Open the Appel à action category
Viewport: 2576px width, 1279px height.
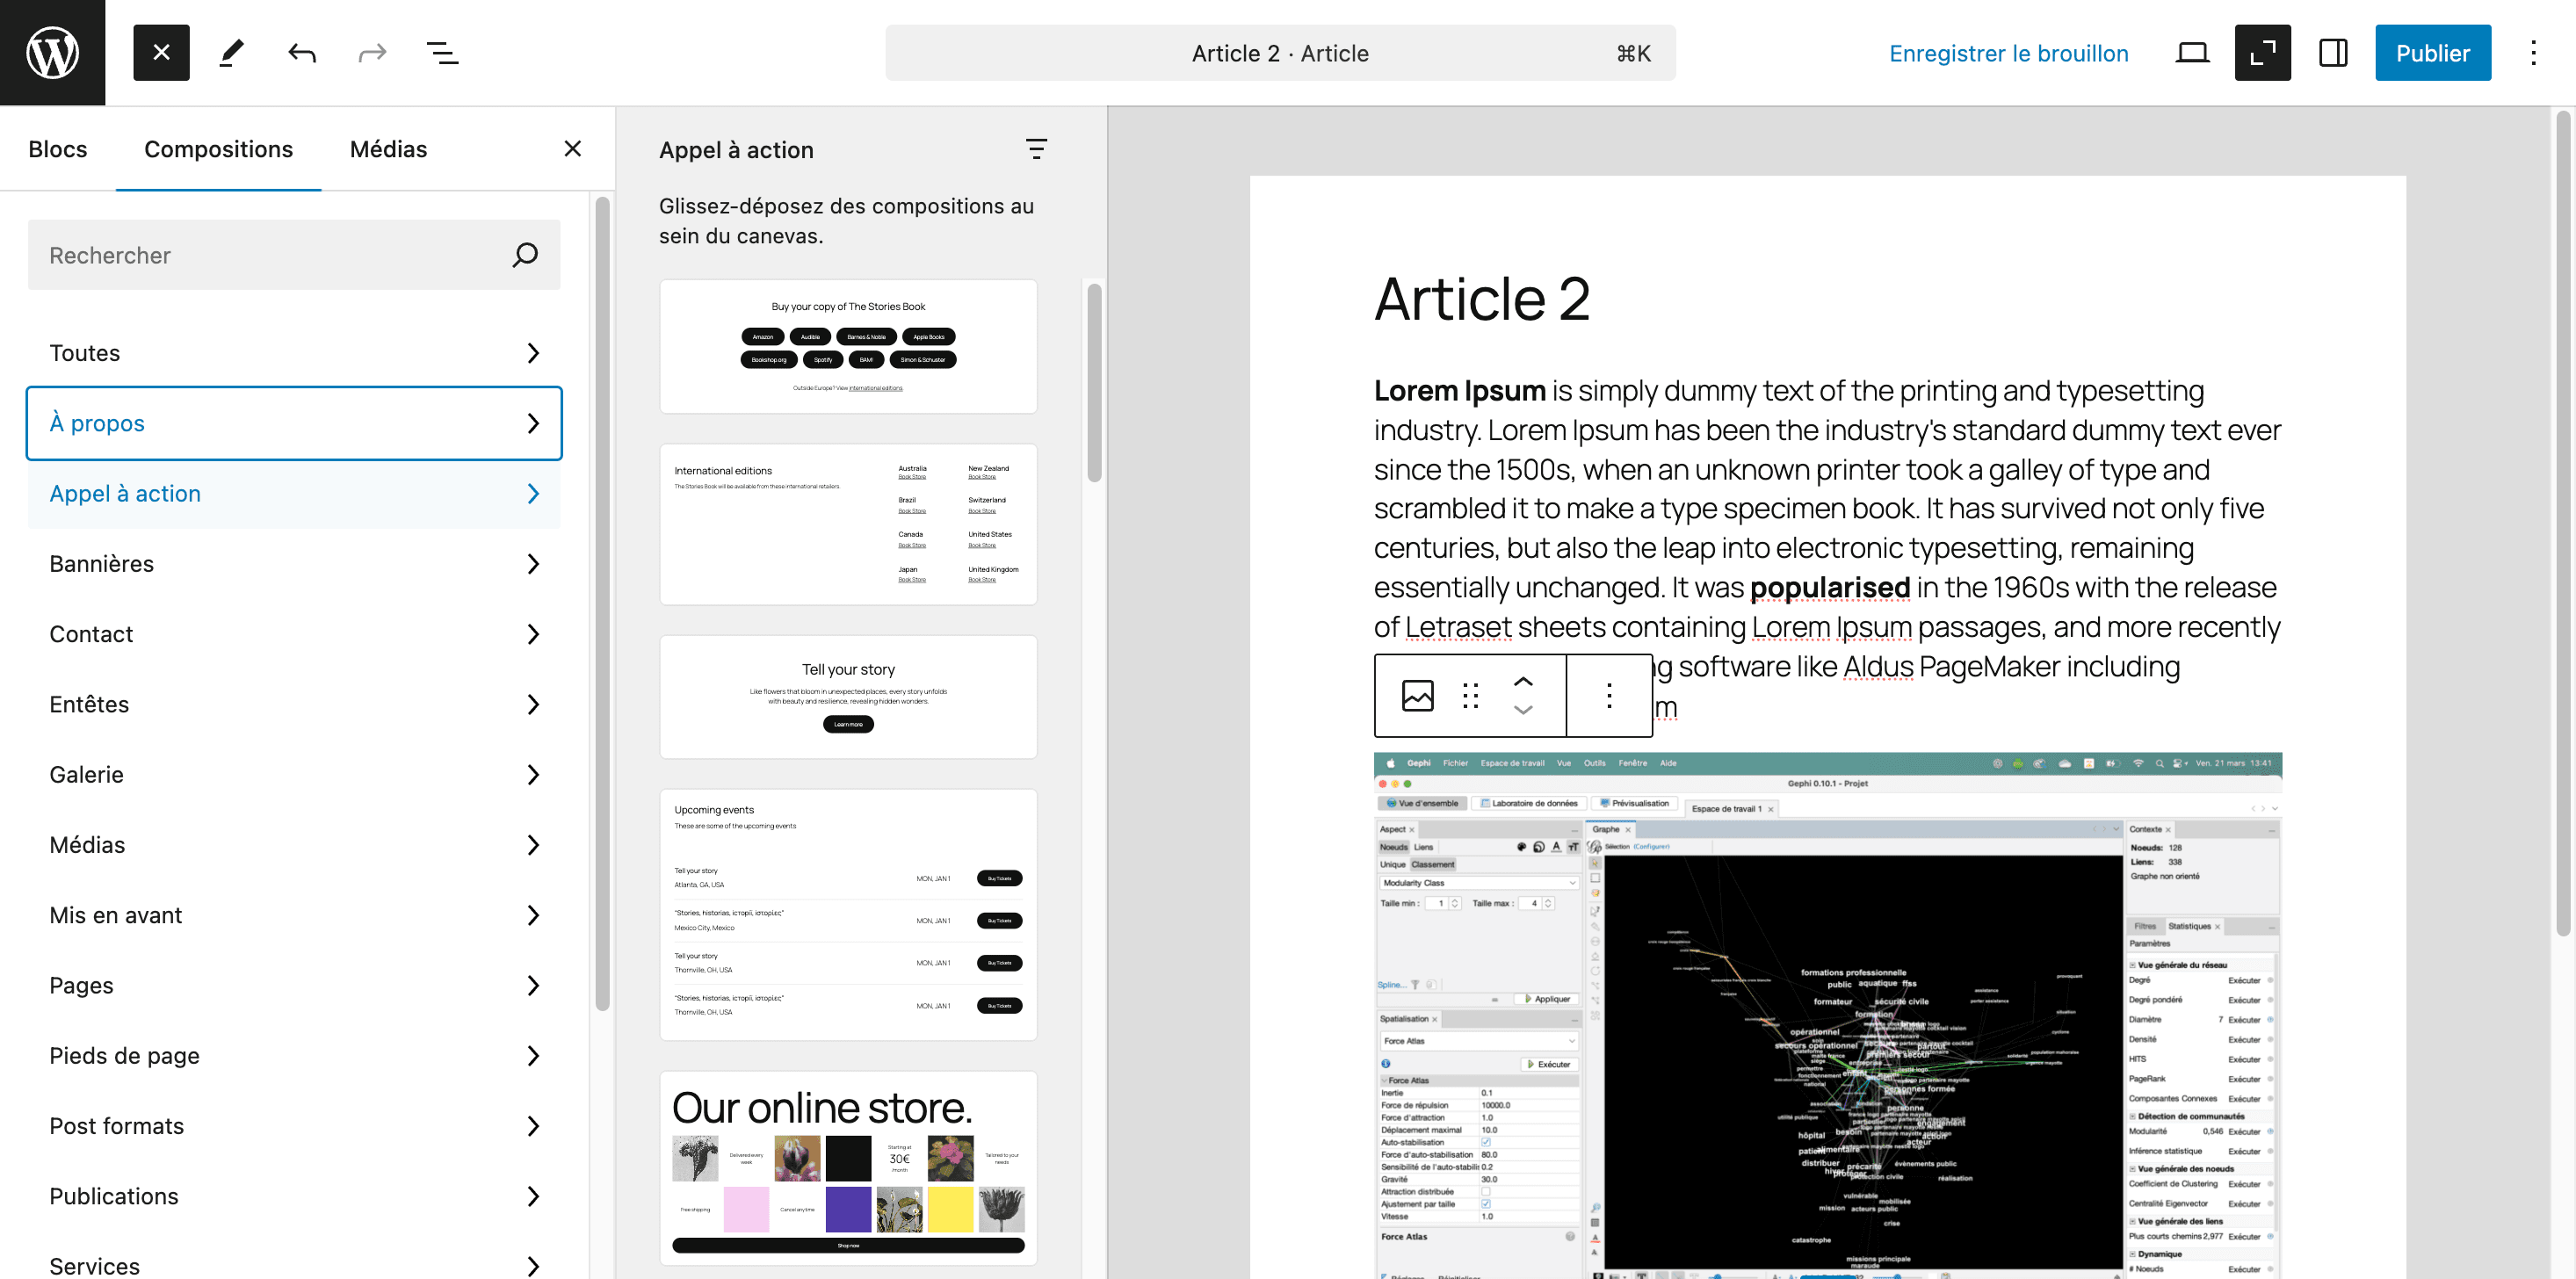pos(294,493)
